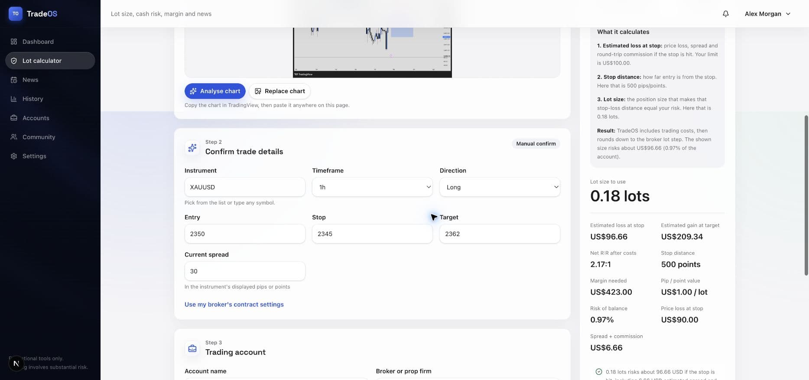Open Settings gear icon in sidebar

[x=14, y=156]
